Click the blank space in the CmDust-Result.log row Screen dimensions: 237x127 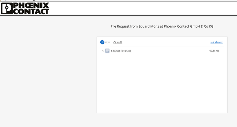170,51
